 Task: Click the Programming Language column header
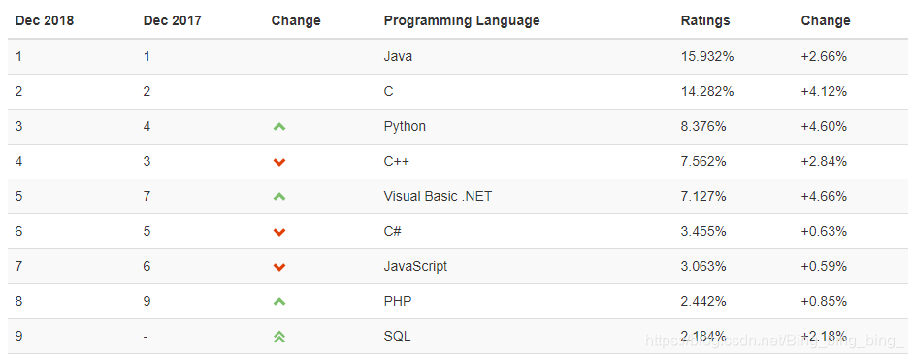(462, 21)
